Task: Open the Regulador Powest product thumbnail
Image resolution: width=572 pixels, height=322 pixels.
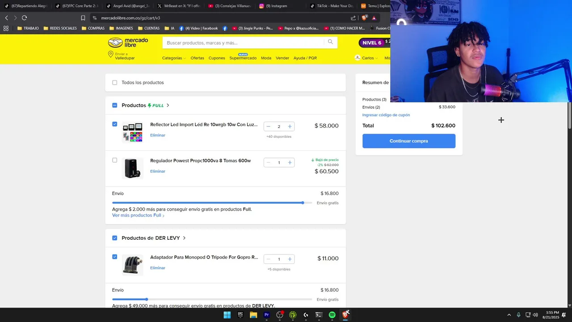Action: pos(133,168)
